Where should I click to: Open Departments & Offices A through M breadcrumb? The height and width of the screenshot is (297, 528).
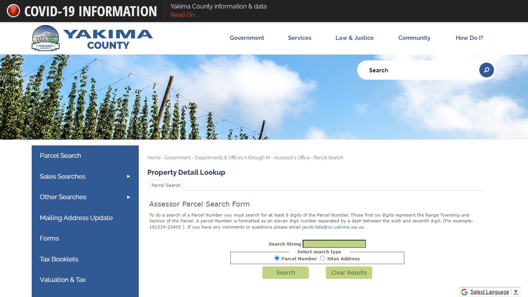pos(232,158)
